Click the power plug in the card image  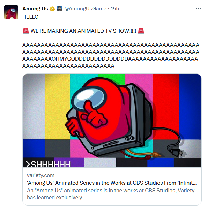point(176,153)
